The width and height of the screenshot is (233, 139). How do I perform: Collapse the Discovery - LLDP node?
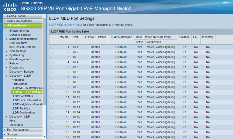point(7,76)
